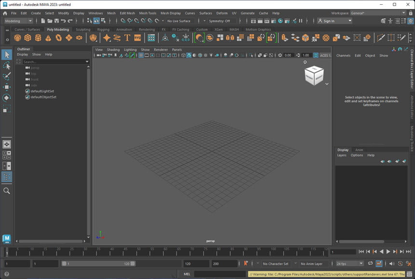Expand view cube options chevron
Screen dimensions: 415x279
[327, 84]
